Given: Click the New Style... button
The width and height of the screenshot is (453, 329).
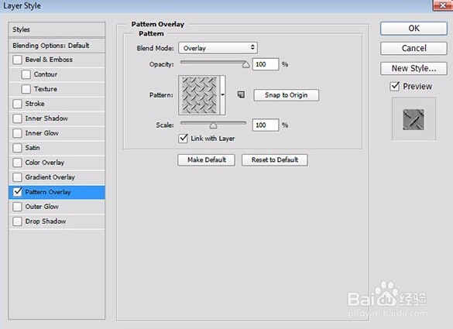Looking at the screenshot, I should [414, 68].
